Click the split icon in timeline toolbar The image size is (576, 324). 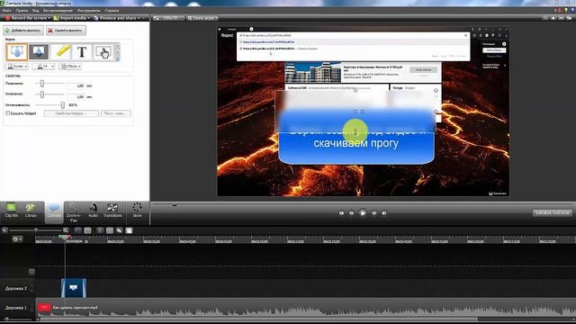pyautogui.click(x=110, y=230)
